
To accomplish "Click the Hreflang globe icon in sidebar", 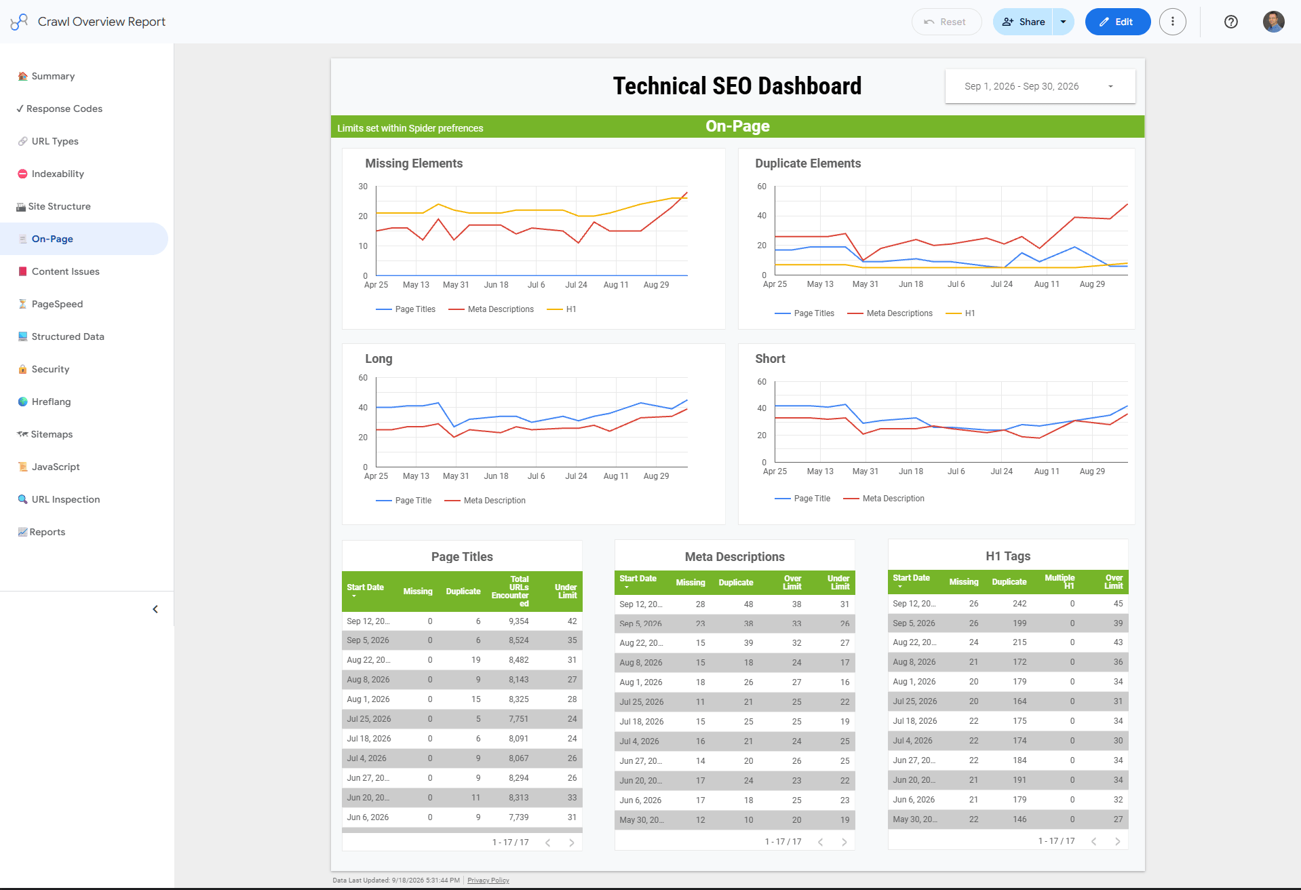I will point(22,402).
